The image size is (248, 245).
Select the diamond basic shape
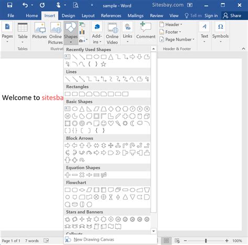[111, 109]
